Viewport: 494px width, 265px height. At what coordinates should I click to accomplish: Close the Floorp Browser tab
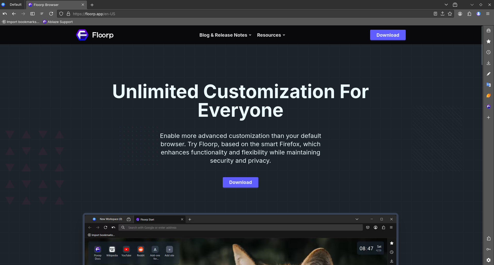point(83,5)
